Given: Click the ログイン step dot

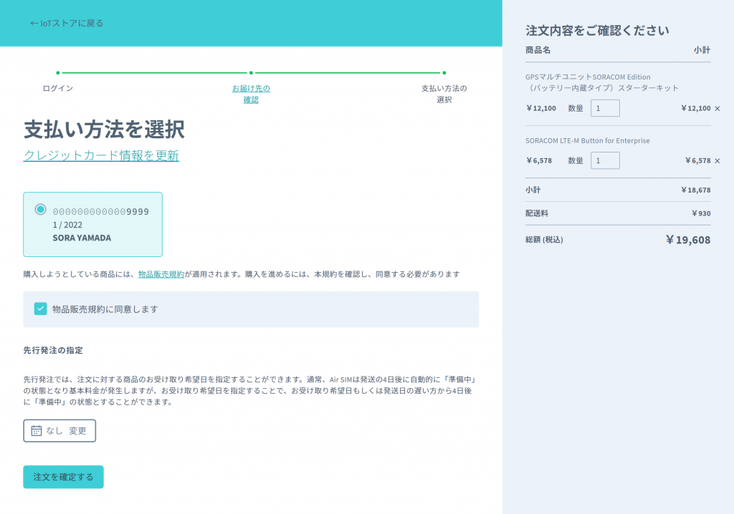Looking at the screenshot, I should pos(58,72).
